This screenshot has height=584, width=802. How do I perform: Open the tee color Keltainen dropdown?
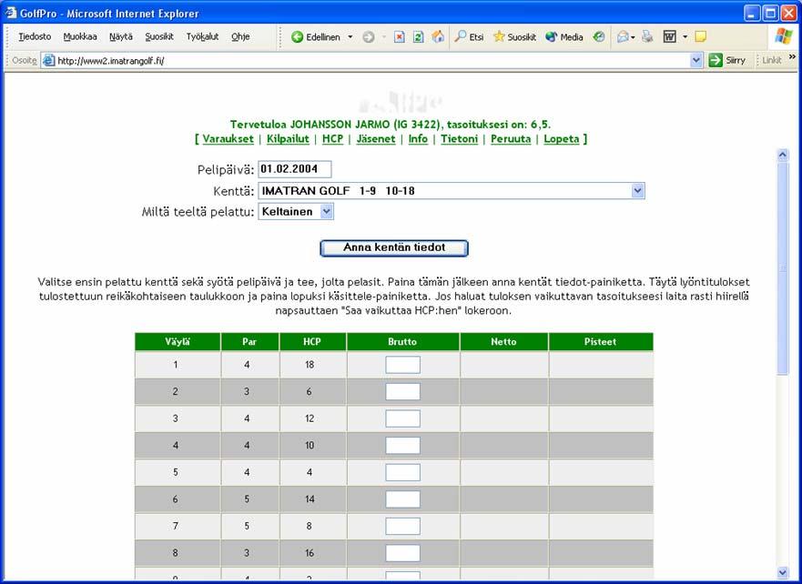coord(326,211)
